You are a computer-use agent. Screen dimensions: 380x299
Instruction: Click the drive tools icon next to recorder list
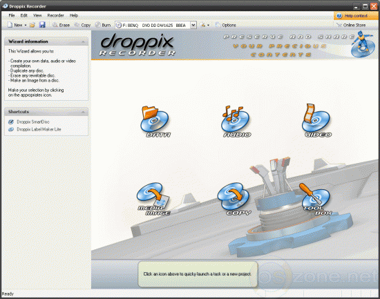203,25
